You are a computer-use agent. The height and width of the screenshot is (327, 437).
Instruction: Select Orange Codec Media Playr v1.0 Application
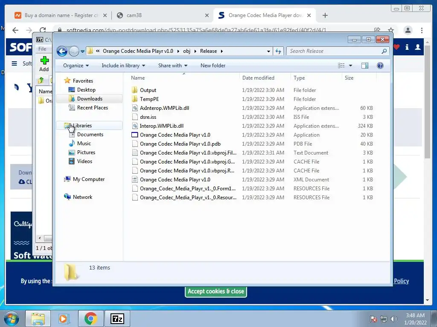pyautogui.click(x=175, y=135)
